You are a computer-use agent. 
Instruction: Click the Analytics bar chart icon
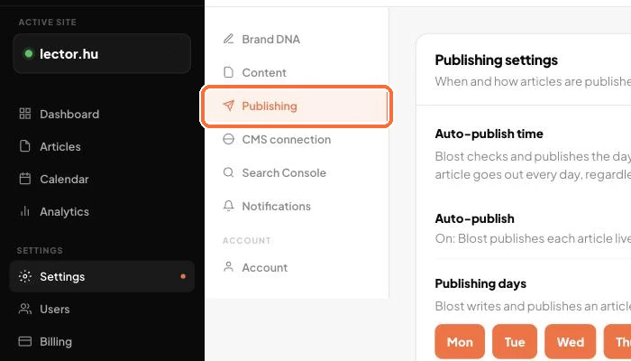pos(25,211)
